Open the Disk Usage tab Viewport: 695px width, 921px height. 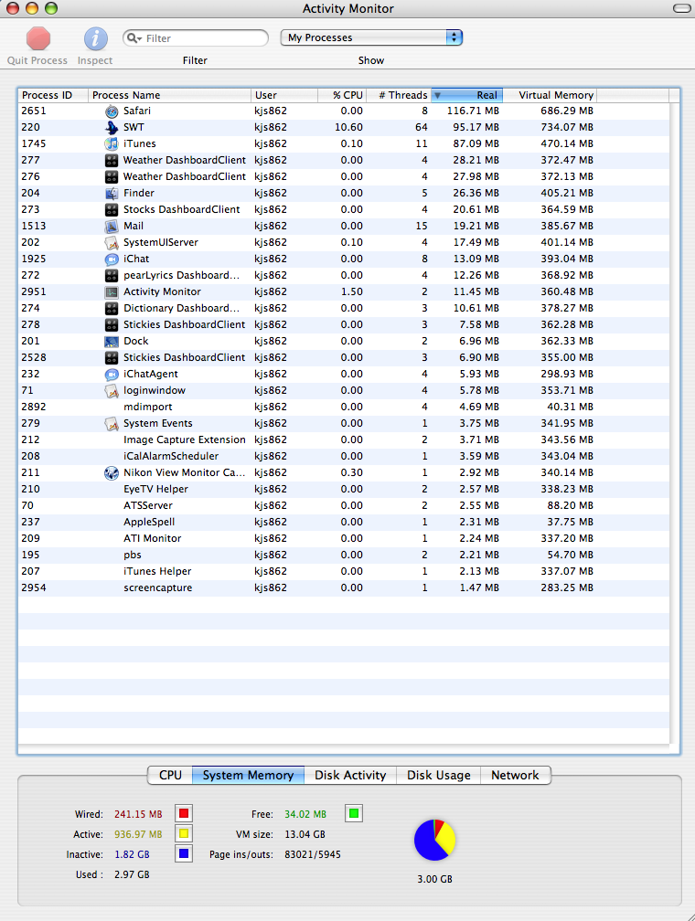439,776
